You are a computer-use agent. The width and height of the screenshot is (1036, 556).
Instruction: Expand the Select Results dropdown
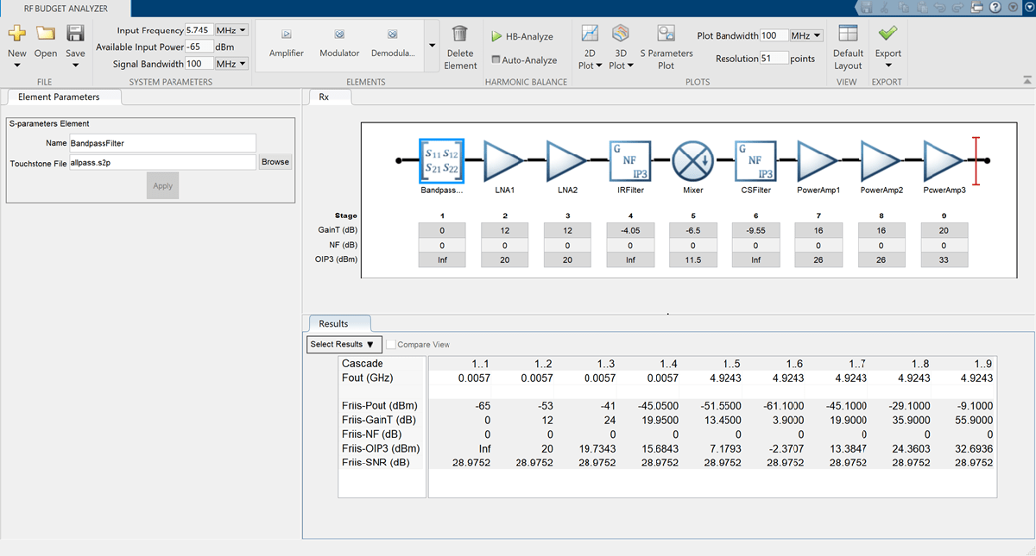click(344, 345)
